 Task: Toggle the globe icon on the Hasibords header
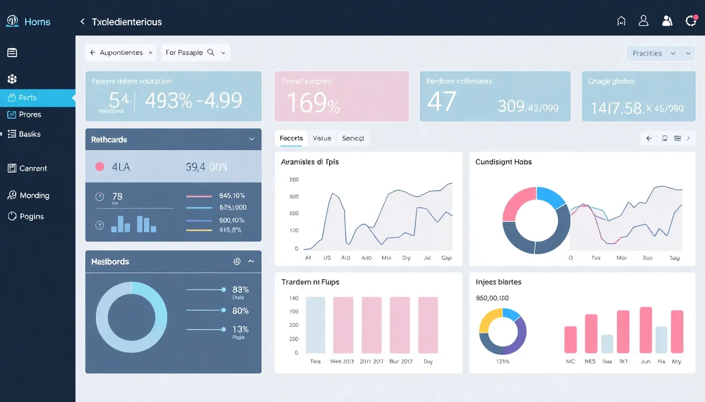coord(237,261)
